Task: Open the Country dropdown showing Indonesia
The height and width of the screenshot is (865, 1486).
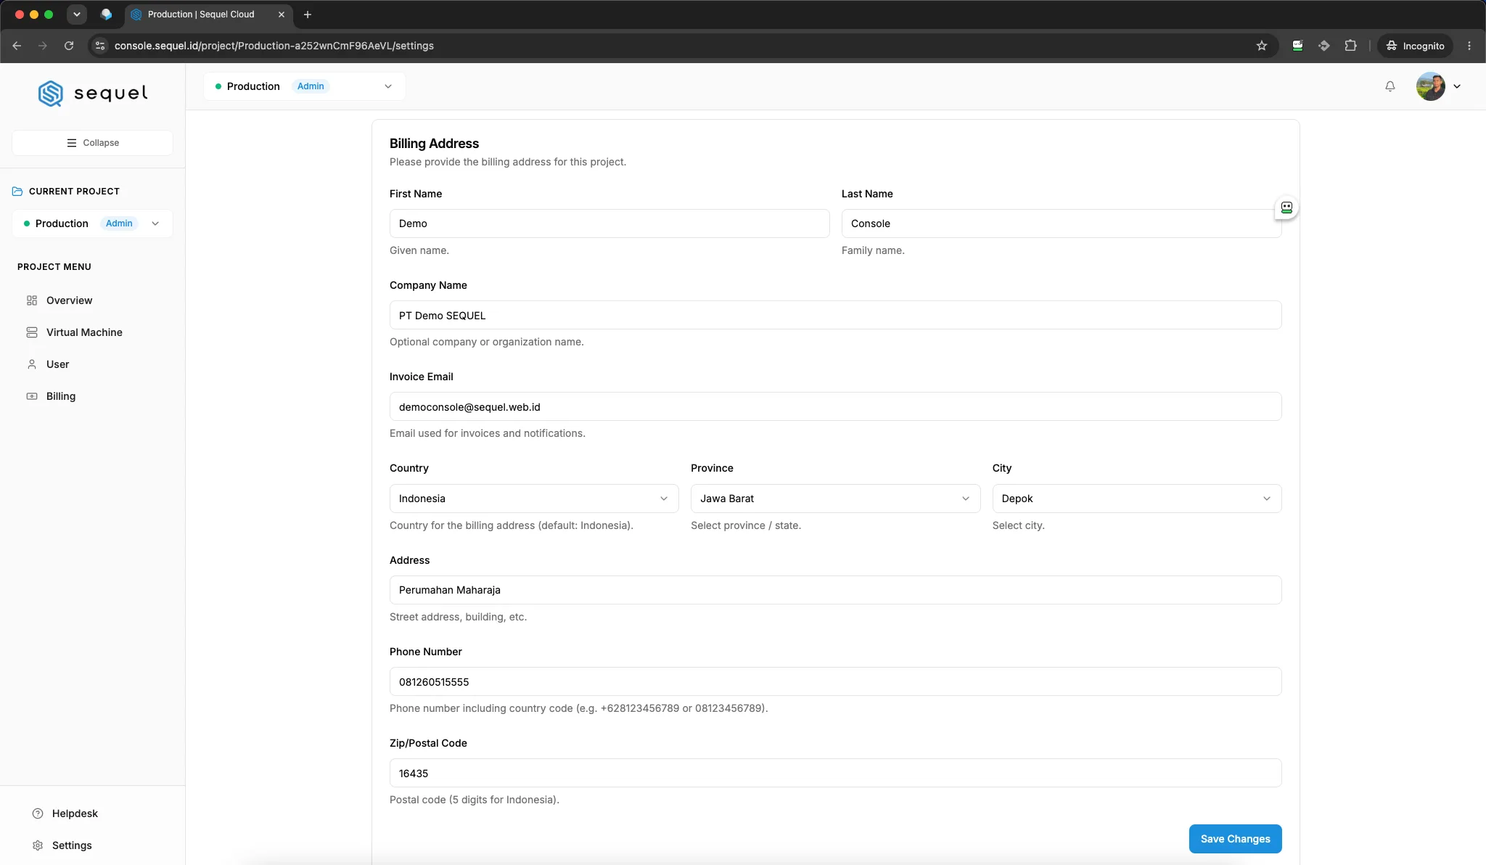Action: (534, 499)
